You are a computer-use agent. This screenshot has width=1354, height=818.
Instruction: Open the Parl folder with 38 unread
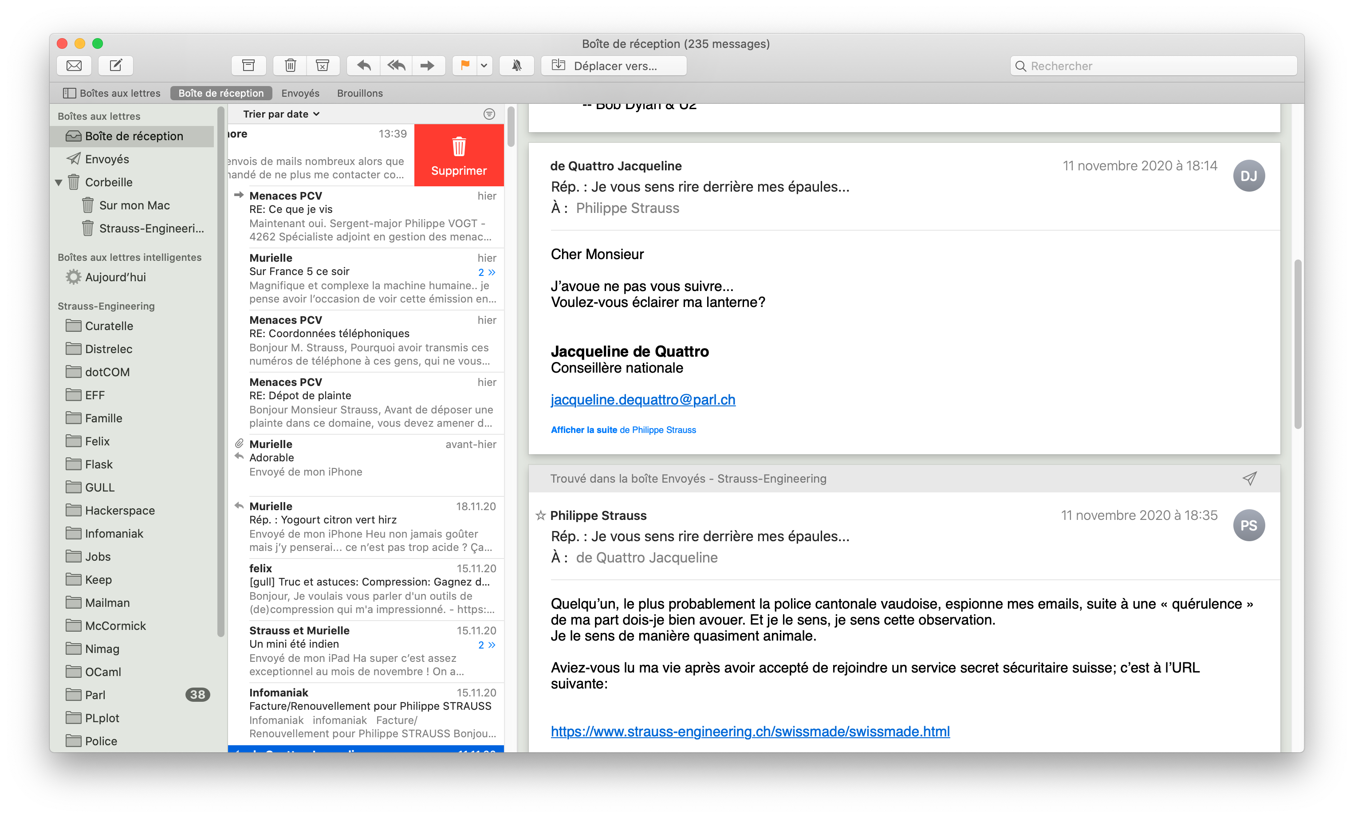tap(132, 695)
